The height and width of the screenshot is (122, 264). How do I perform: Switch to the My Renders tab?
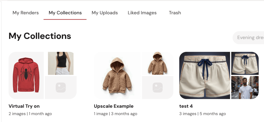(x=26, y=13)
